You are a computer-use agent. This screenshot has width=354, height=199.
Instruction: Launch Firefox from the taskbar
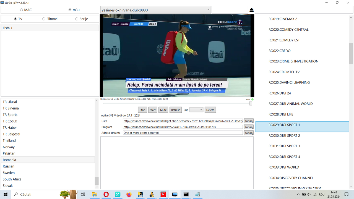coord(129,195)
